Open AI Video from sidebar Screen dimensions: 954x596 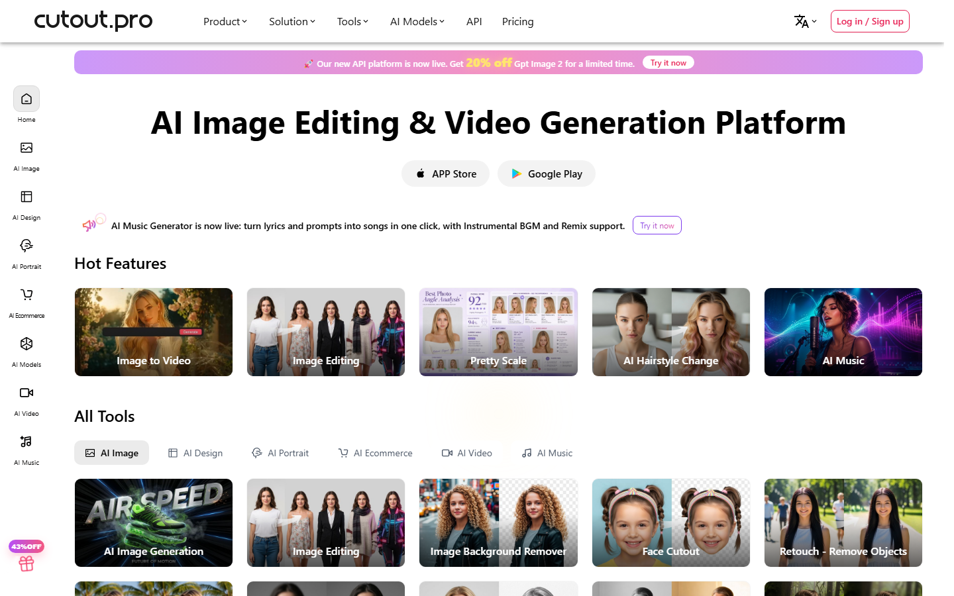point(26,393)
